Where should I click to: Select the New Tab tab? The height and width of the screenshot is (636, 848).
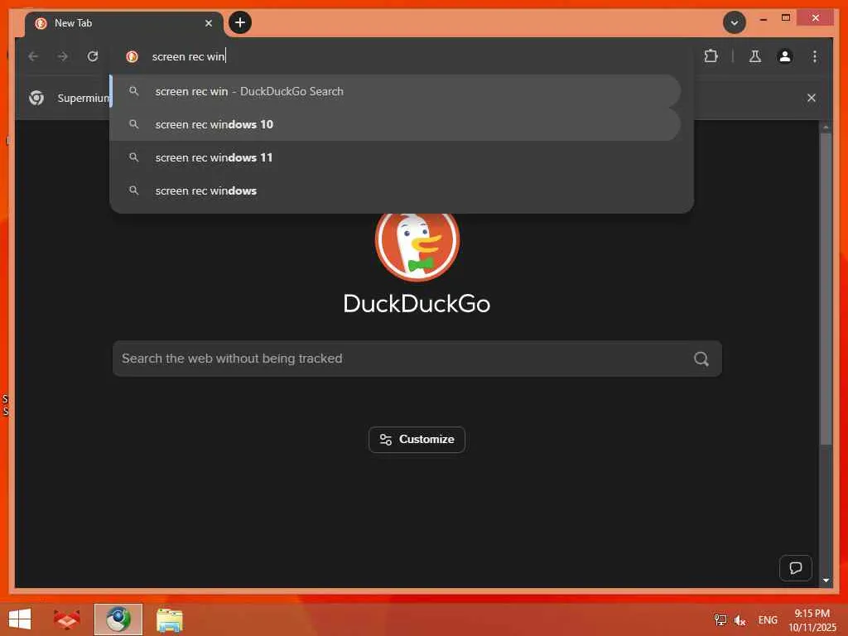[x=124, y=23]
